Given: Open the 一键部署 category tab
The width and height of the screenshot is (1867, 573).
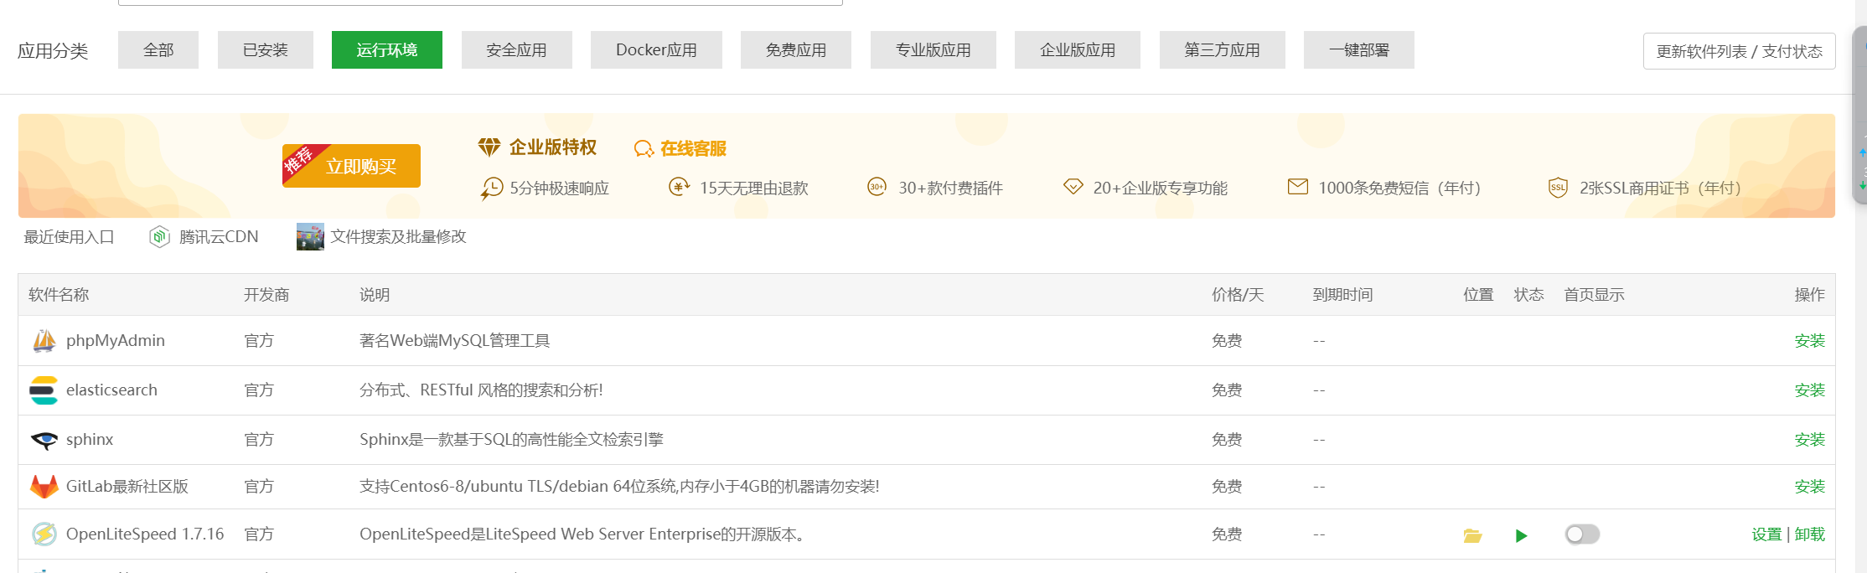Looking at the screenshot, I should point(1359,50).
